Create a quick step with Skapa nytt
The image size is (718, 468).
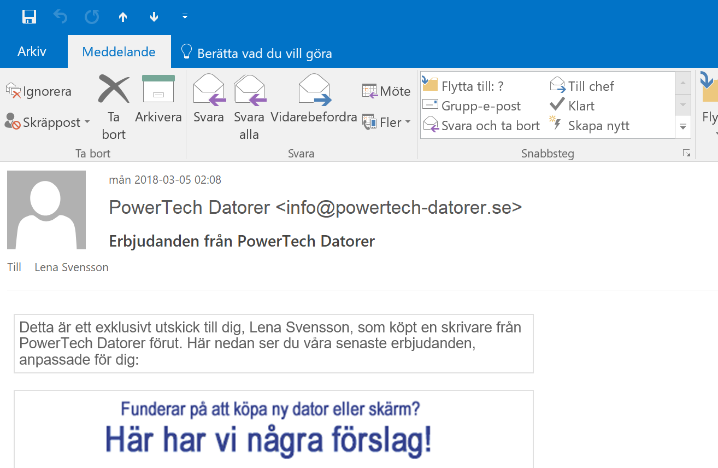pos(590,126)
